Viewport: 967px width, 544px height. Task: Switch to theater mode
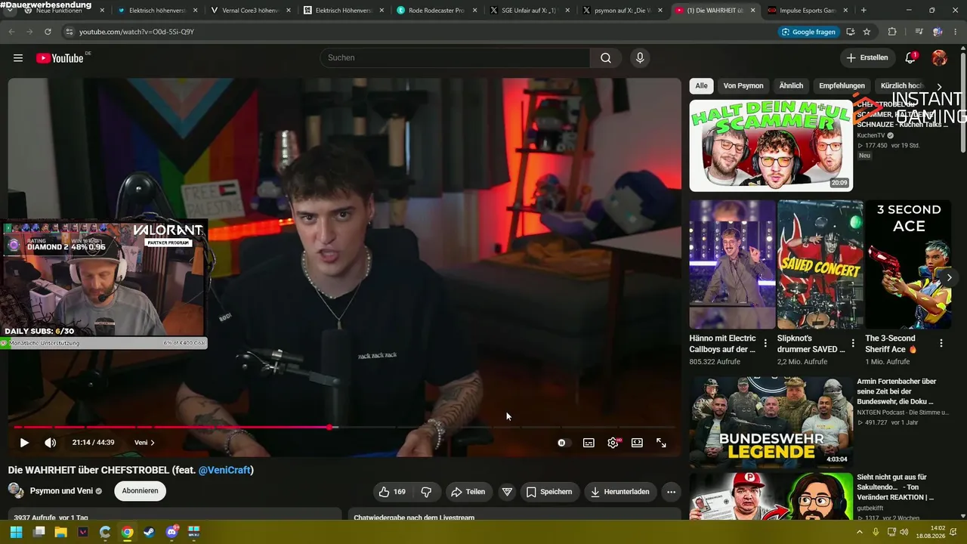[637, 443]
